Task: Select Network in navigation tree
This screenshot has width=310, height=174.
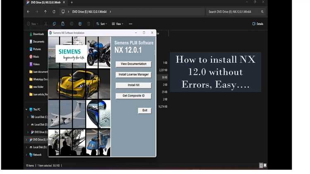Action: [x=36, y=155]
